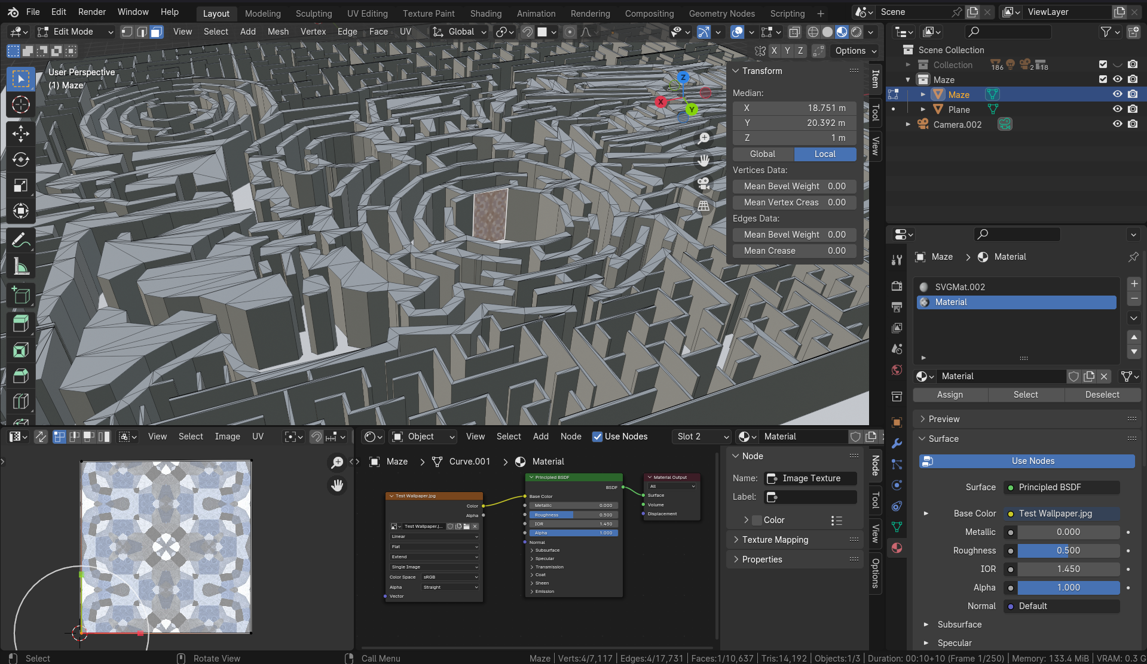Image resolution: width=1147 pixels, height=664 pixels.
Task: Open the Modifiers wrench tab
Action: point(897,443)
